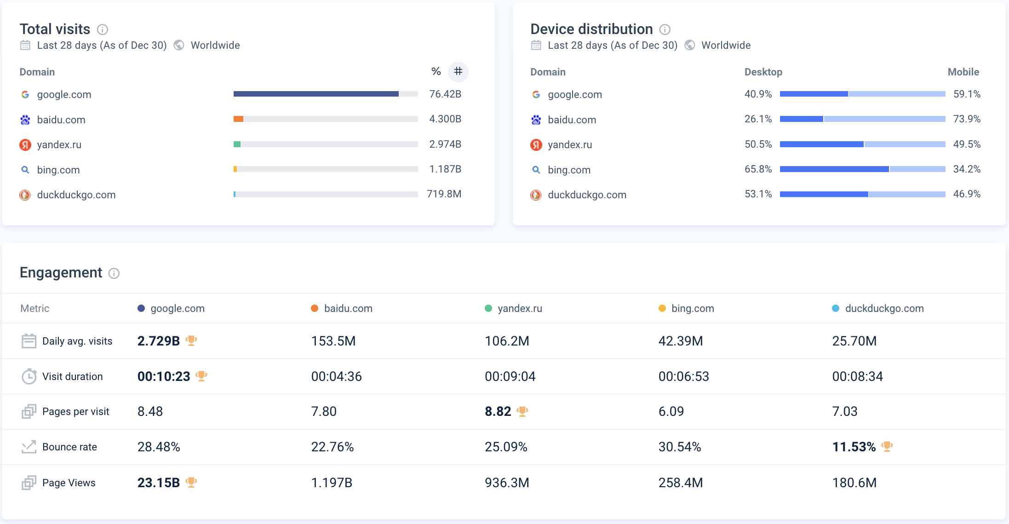The width and height of the screenshot is (1009, 524).
Task: Click Baidu favicon in Total visits
Action: (x=25, y=120)
